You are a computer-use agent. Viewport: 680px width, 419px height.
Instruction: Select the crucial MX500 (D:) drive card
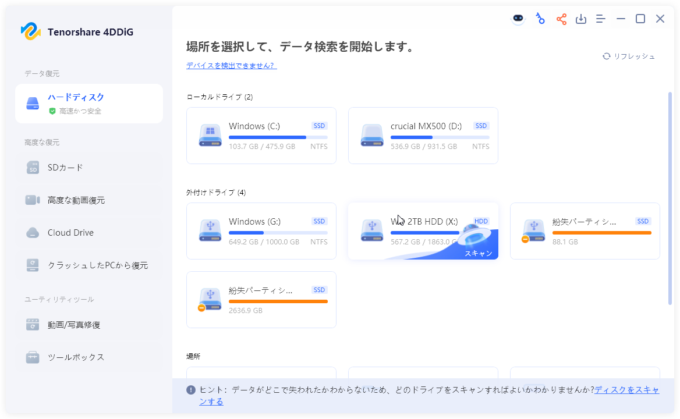coord(423,136)
